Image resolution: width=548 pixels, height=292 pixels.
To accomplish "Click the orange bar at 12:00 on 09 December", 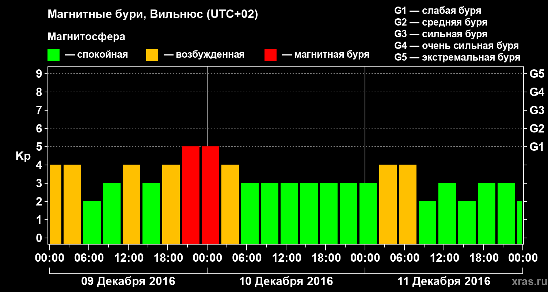I will pyautogui.click(x=132, y=204).
